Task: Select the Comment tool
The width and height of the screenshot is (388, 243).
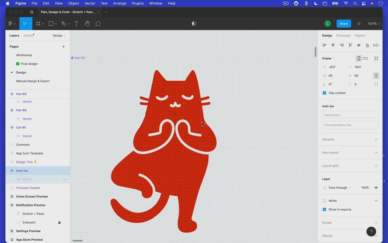Action: tap(98, 23)
